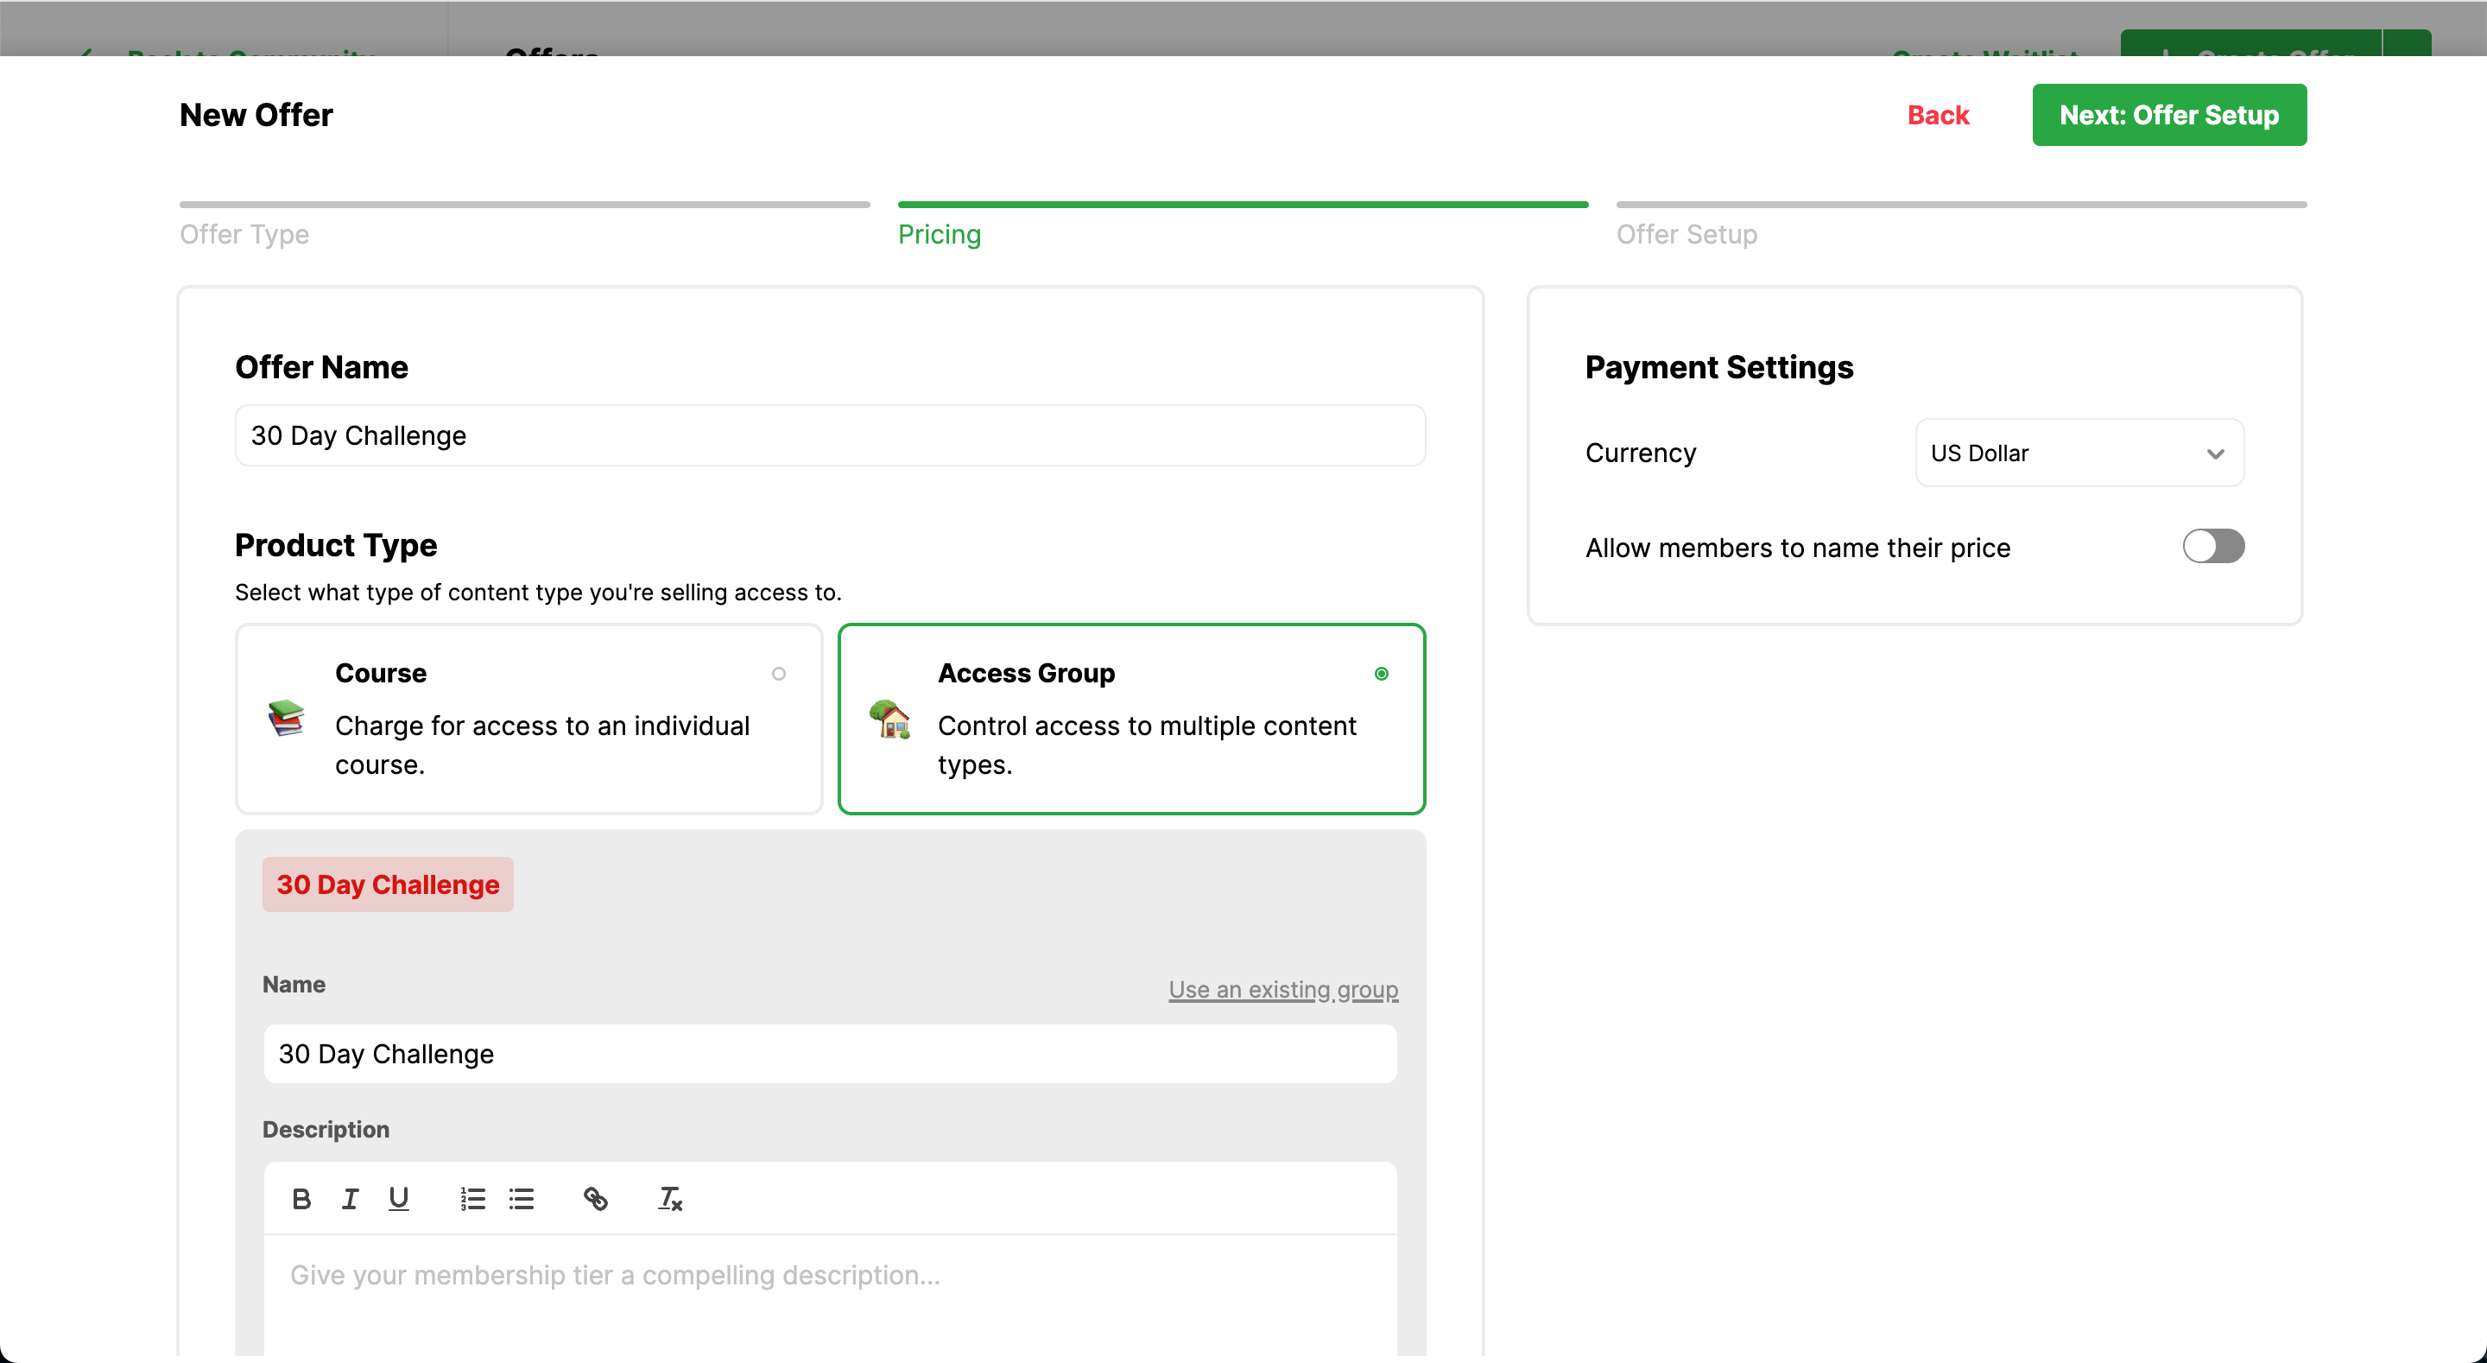The image size is (2487, 1363).
Task: Apply italic formatting in description toolbar
Action: [x=350, y=1199]
